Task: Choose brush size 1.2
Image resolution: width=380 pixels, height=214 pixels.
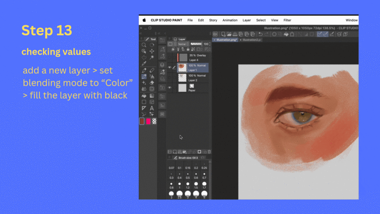Action: (188, 185)
